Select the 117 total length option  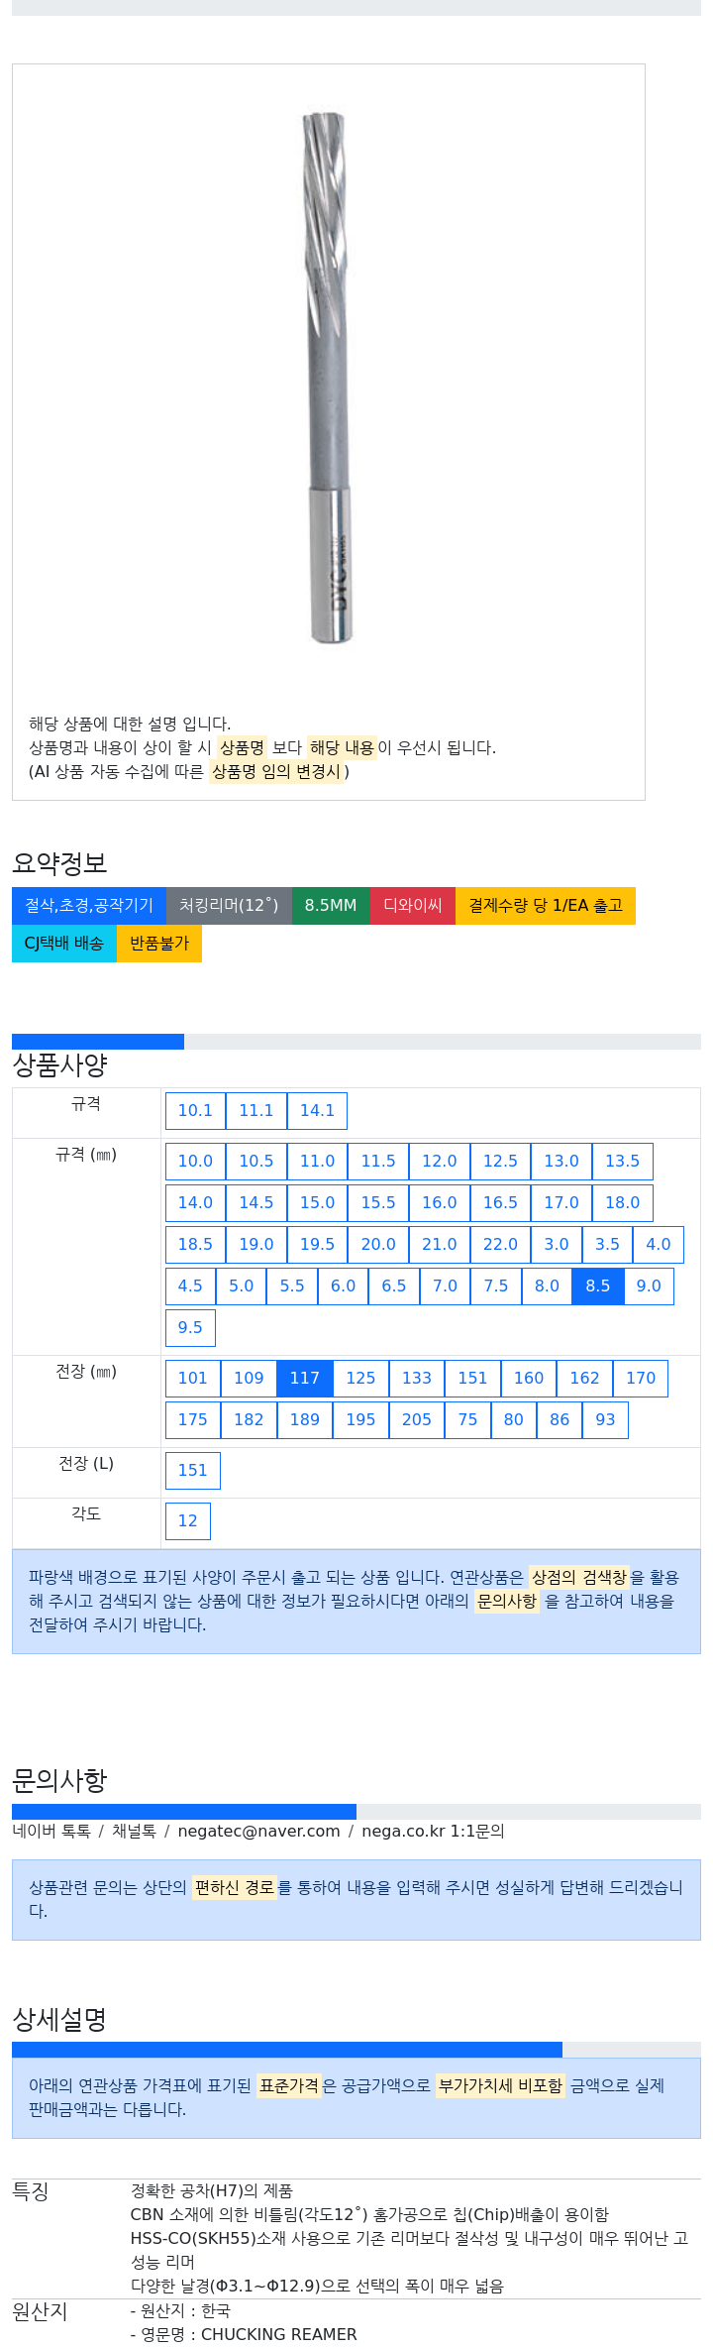pyautogui.click(x=305, y=1379)
